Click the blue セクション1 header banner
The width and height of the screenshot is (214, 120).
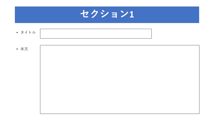(107, 15)
